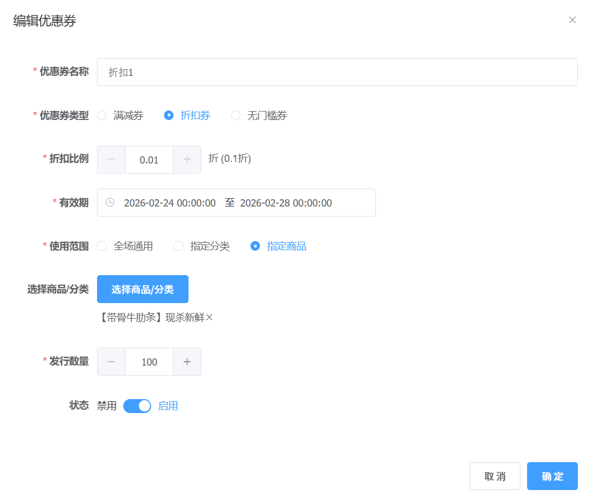
Task: Remove the selected 带骨牛肋条 product tag
Action: click(210, 318)
